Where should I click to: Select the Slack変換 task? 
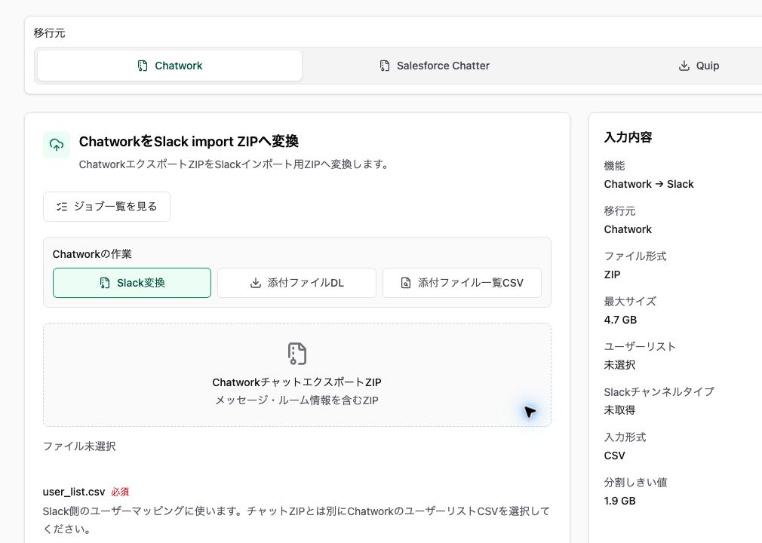click(x=132, y=283)
